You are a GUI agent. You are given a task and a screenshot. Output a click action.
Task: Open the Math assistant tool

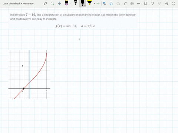click(x=132, y=3)
